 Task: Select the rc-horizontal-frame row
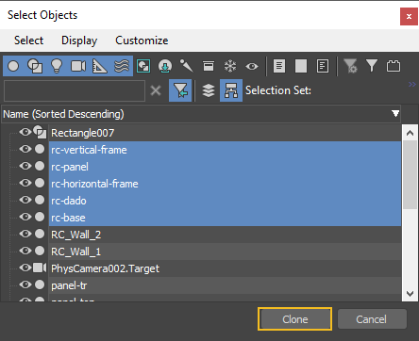point(225,184)
